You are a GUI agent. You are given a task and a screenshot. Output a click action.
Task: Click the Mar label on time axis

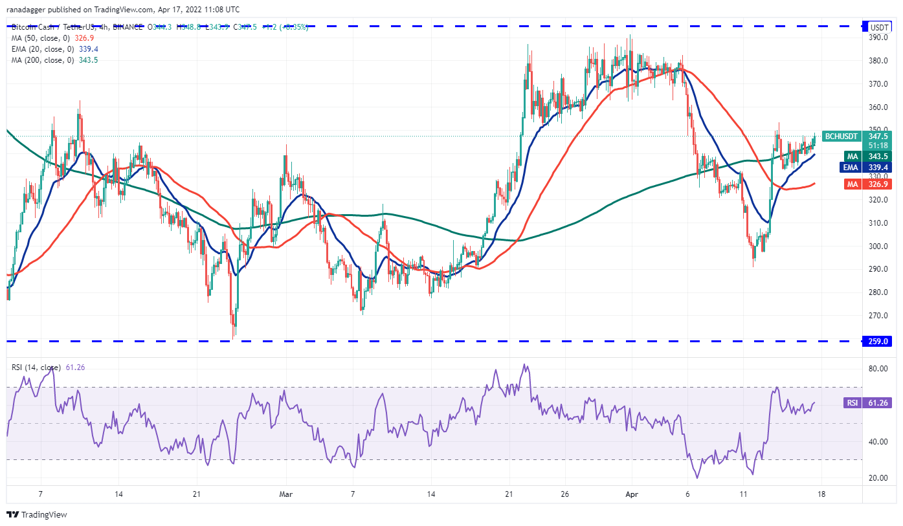[285, 493]
